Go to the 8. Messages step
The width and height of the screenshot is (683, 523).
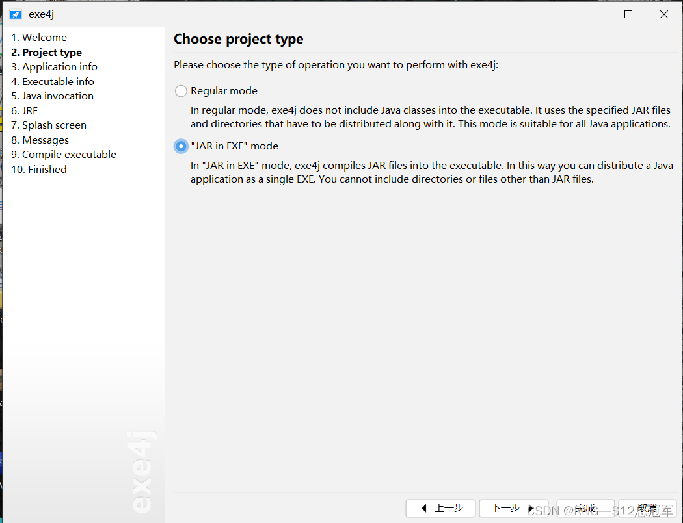[40, 140]
